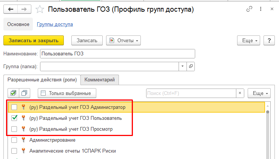The width and height of the screenshot is (279, 159).
Task: Toggle the Только выбранные filter button
Action: (x=67, y=93)
